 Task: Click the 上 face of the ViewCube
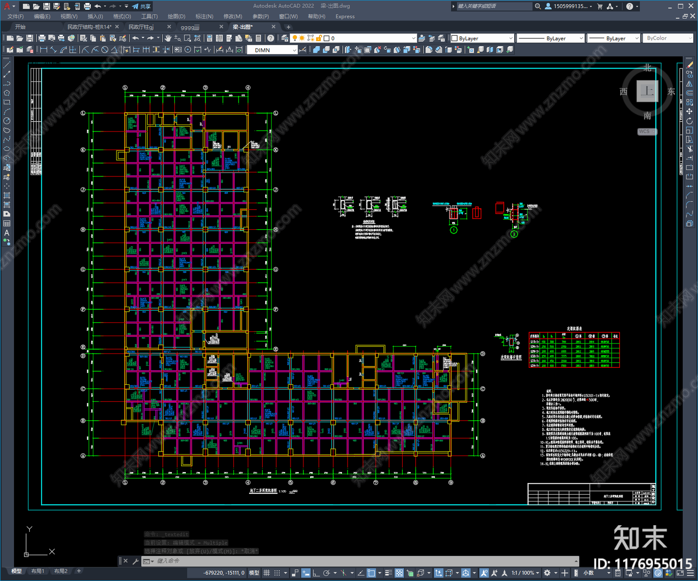pos(647,91)
